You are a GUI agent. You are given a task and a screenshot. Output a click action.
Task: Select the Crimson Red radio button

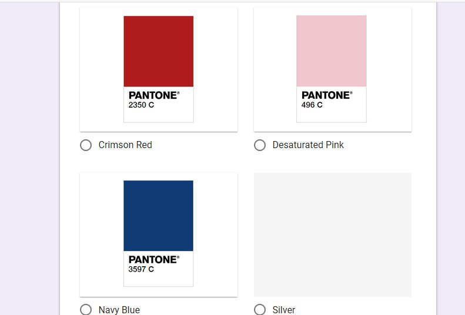[x=86, y=145]
